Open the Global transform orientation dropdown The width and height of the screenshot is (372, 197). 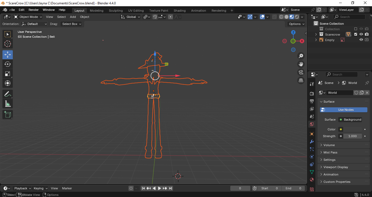pos(130,17)
